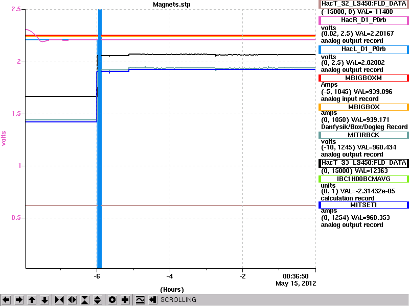Select the green IBC1H00BCMAVG legend entry
The height and width of the screenshot is (306, 409).
click(363, 179)
